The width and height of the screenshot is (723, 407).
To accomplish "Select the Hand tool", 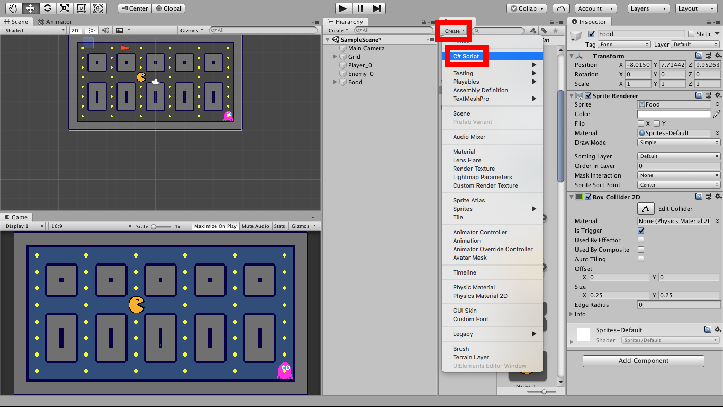I will pyautogui.click(x=13, y=8).
